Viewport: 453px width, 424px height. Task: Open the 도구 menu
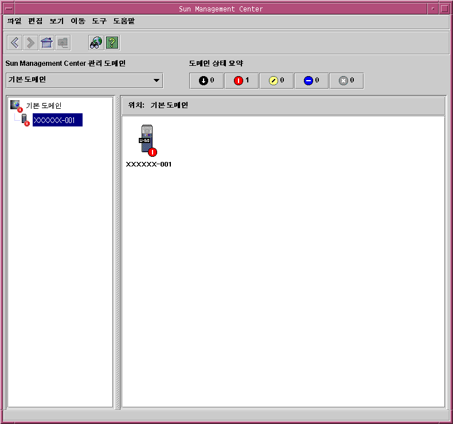point(99,21)
